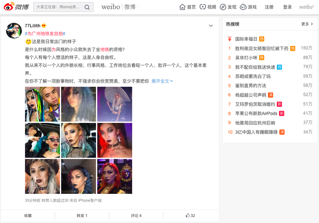Expand full post text via 展开全文
The height and width of the screenshot is (223, 319).
[x=162, y=81]
